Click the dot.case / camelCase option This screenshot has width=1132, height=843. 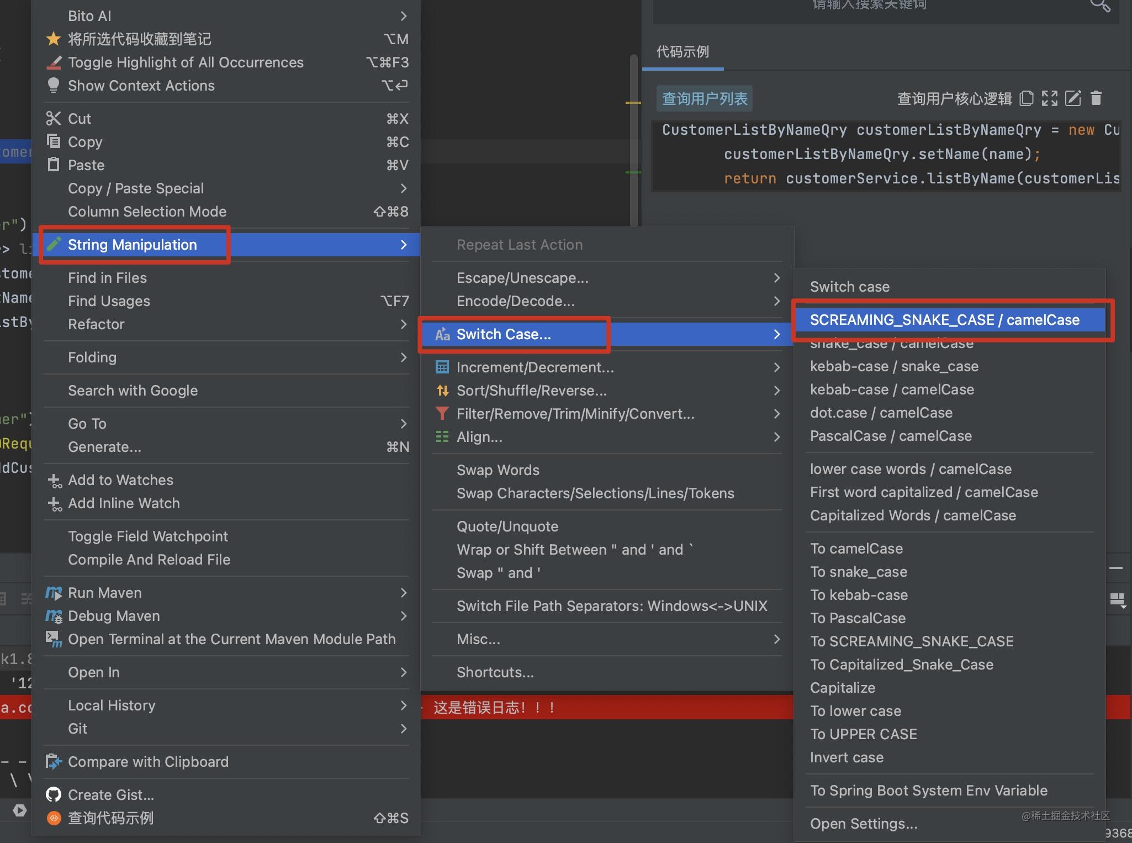pyautogui.click(x=950, y=413)
